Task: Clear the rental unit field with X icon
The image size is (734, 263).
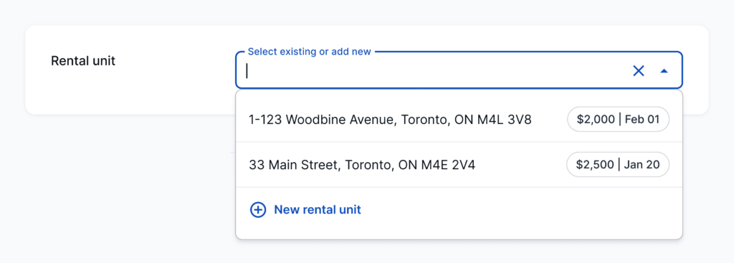Action: point(639,71)
